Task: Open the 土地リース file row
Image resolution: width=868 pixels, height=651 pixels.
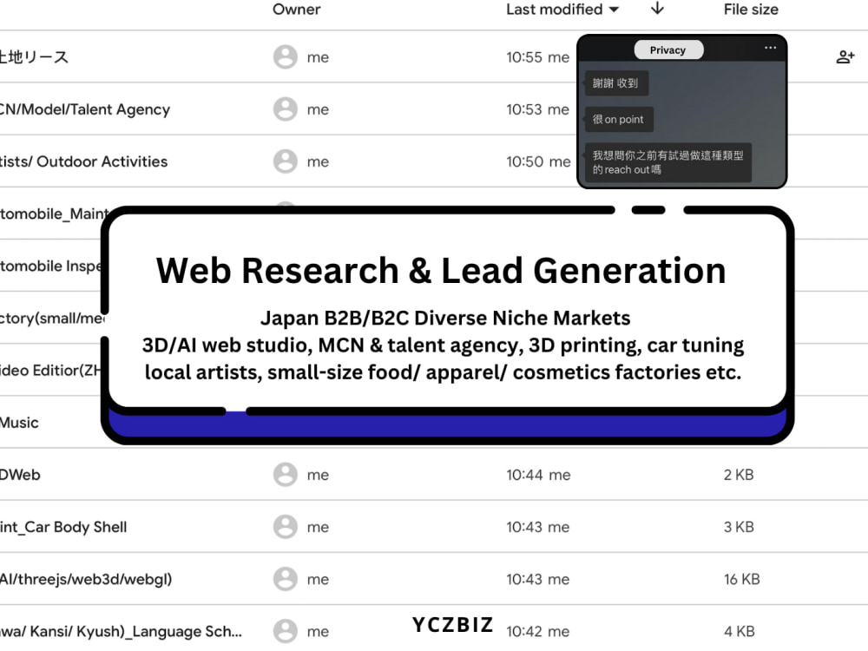Action: 35,57
